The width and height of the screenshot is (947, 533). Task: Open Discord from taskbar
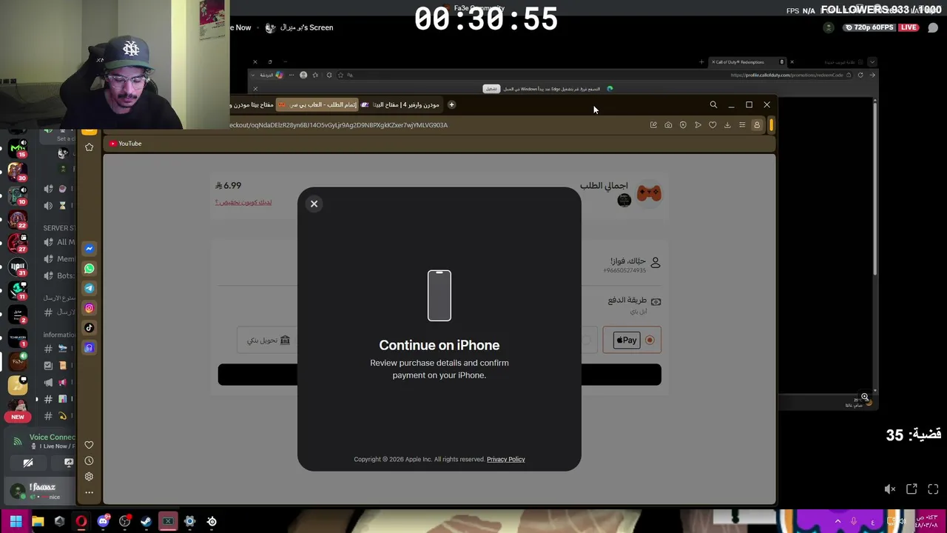(x=103, y=521)
